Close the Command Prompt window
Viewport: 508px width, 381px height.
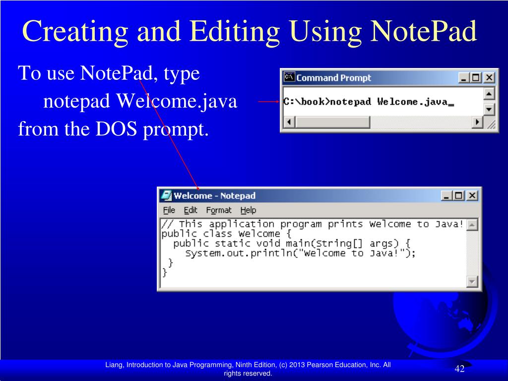point(489,78)
